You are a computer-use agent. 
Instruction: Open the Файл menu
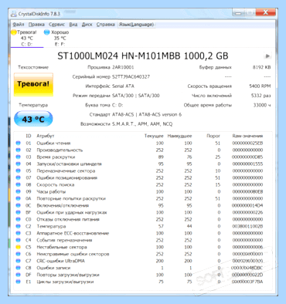click(19, 25)
